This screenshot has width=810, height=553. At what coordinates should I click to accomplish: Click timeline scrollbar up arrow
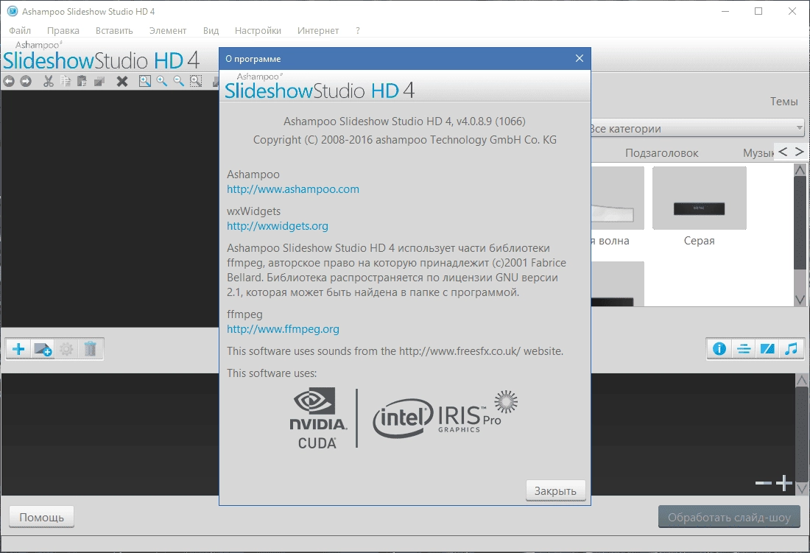coord(801,381)
